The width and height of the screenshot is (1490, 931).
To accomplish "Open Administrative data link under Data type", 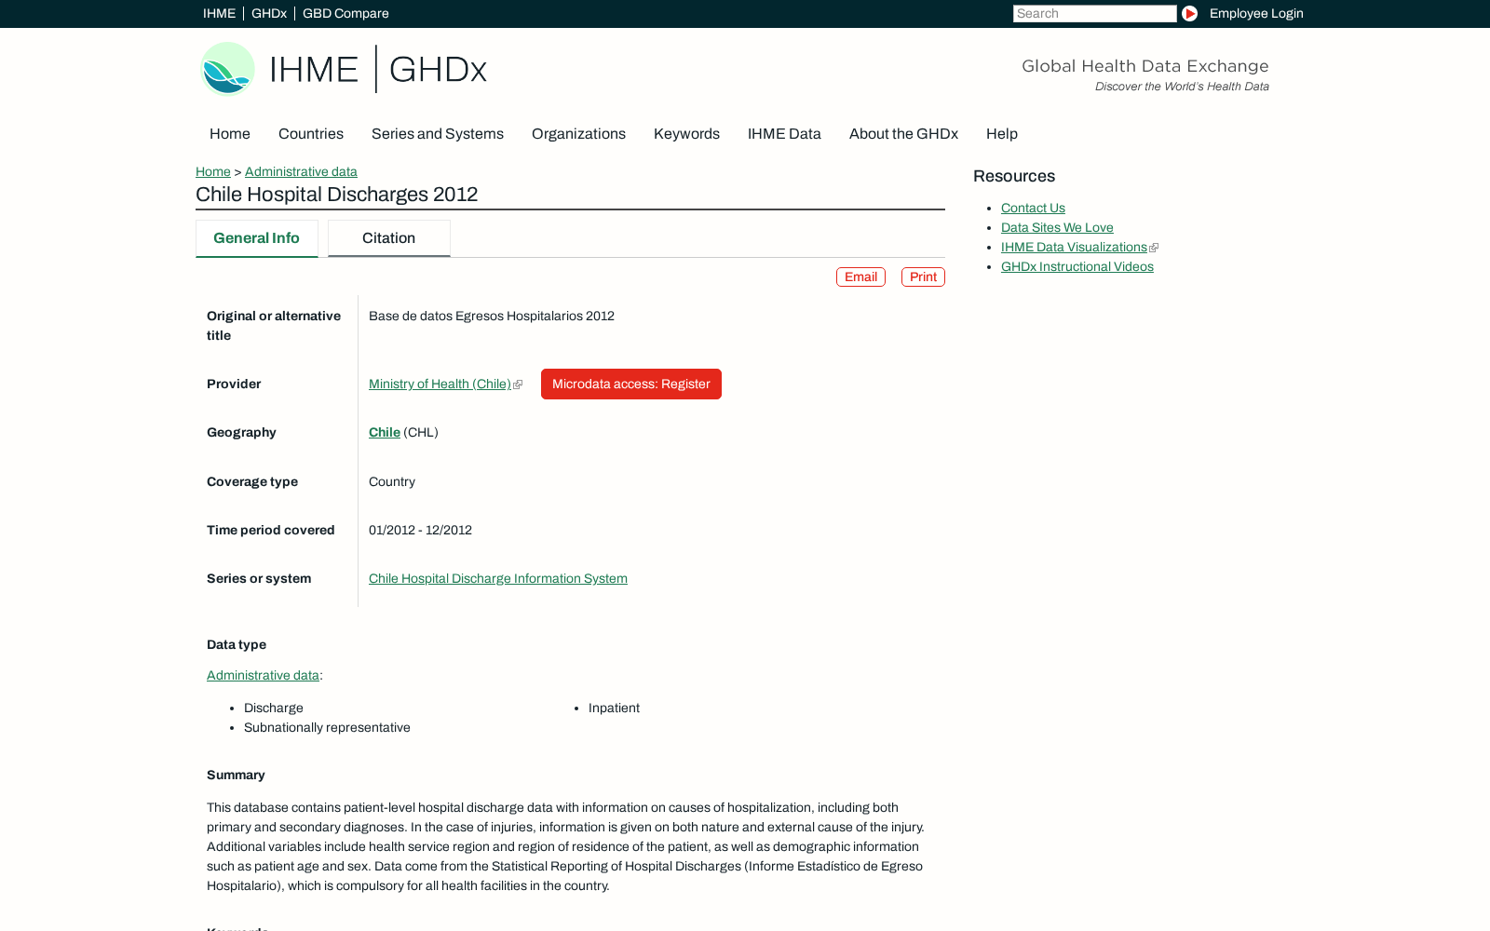I will tap(263, 676).
